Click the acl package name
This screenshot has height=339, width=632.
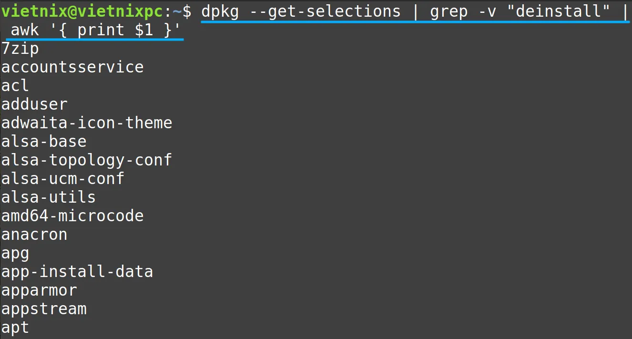tap(15, 86)
